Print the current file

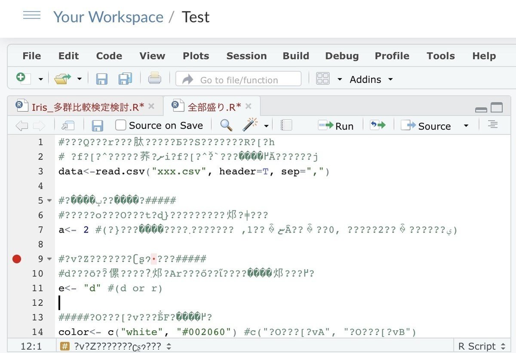154,79
